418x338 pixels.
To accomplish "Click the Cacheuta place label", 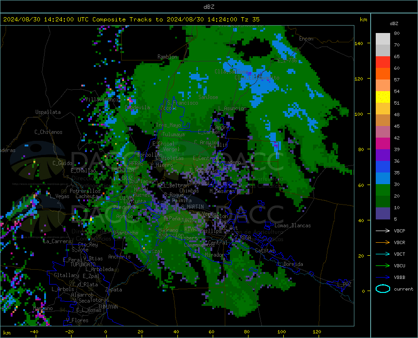I will pos(87,196).
